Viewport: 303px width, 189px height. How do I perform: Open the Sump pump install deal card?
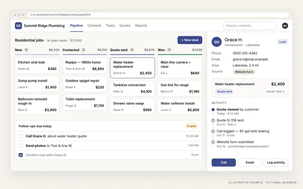tap(37, 84)
